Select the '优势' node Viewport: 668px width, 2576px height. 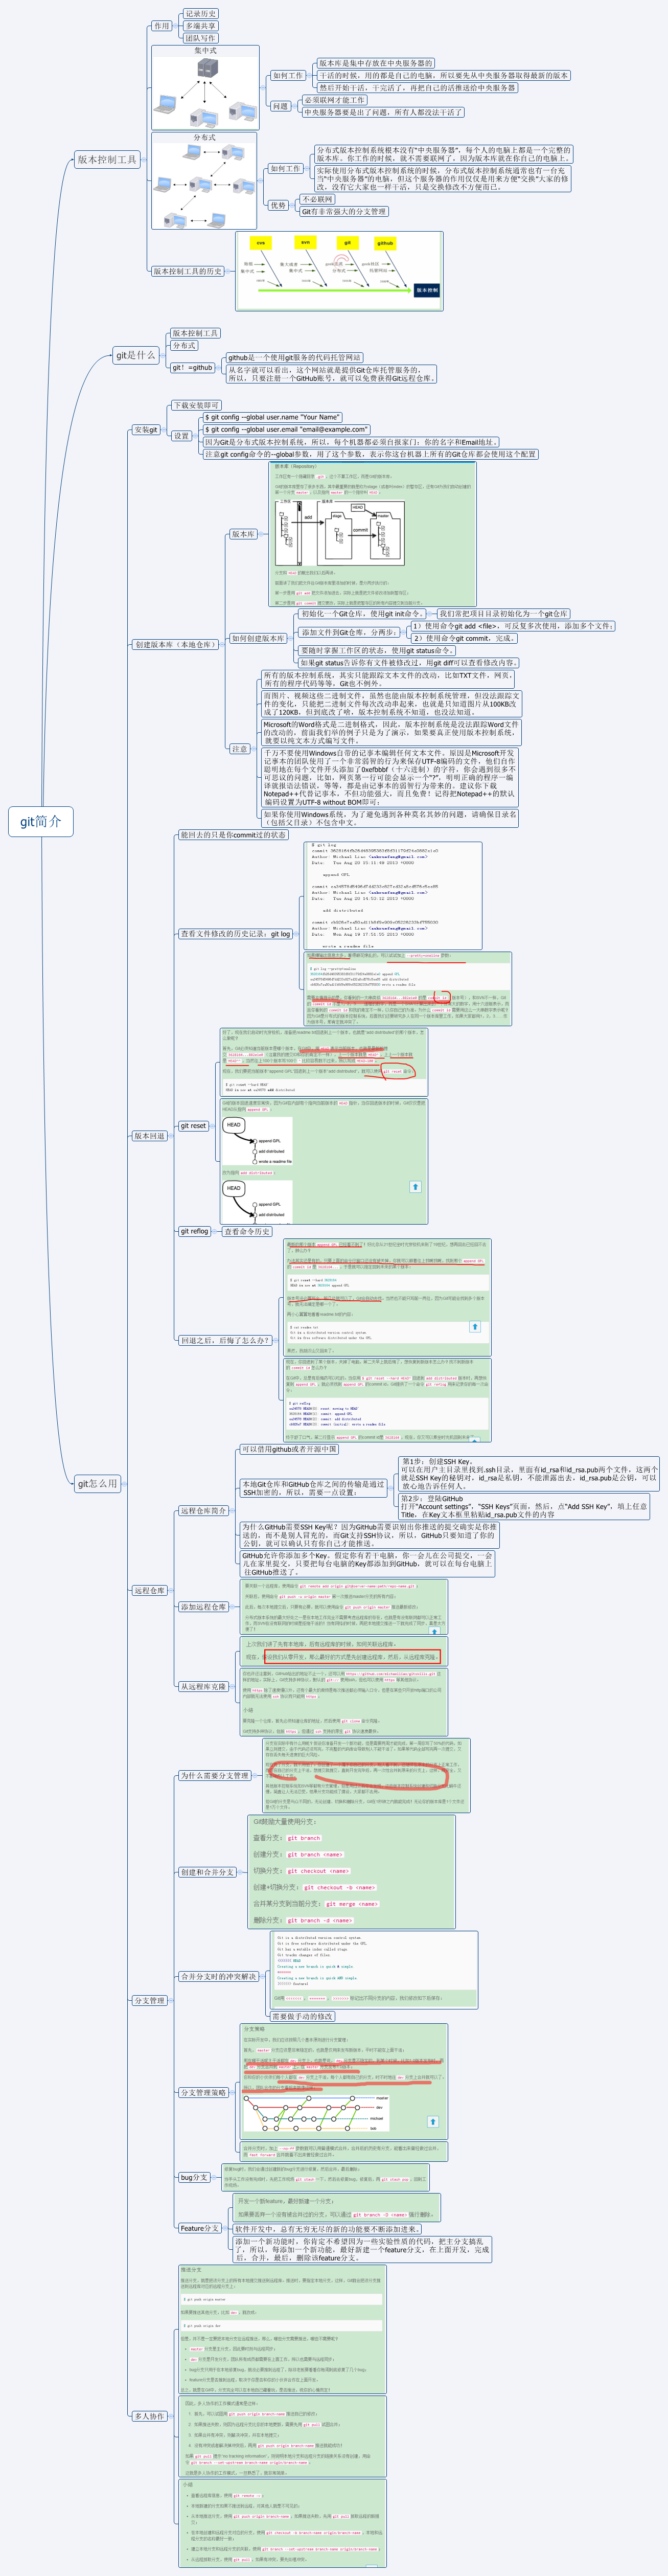tap(278, 205)
